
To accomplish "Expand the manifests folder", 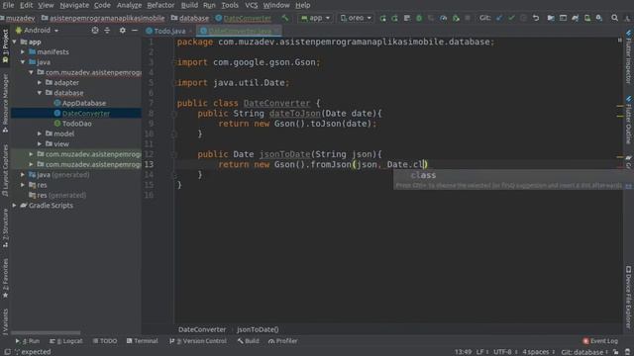I will pos(23,51).
